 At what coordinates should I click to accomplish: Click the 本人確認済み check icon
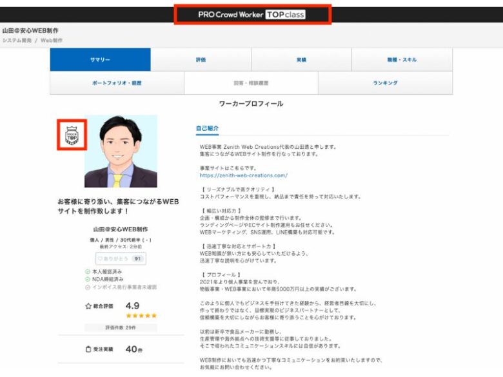(x=88, y=271)
